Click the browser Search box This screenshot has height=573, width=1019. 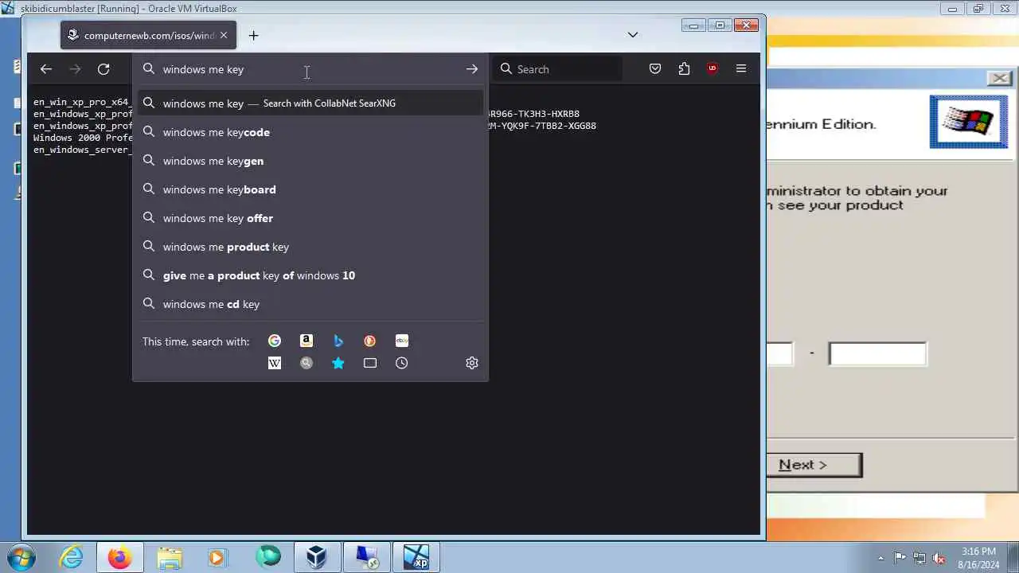tap(557, 69)
